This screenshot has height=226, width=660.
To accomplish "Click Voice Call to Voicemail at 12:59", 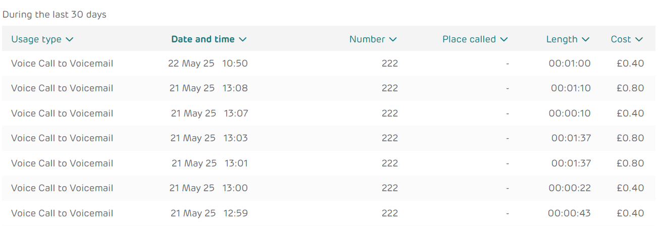I will [62, 213].
